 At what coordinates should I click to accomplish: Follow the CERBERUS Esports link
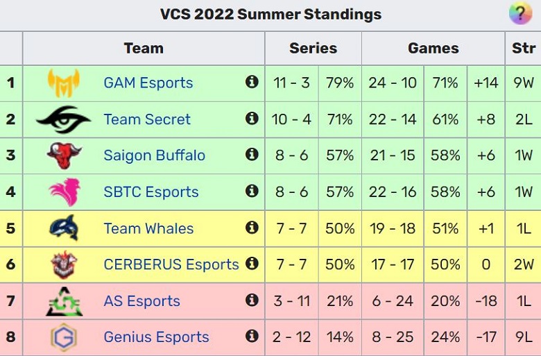pos(171,264)
